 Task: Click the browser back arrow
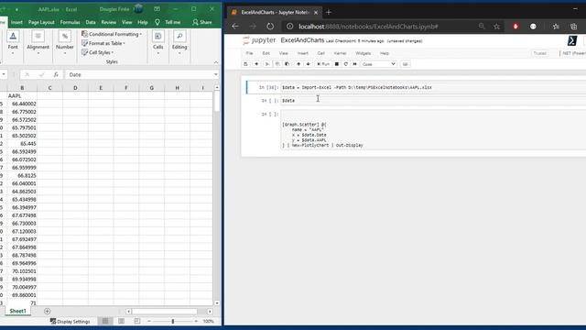click(235, 27)
